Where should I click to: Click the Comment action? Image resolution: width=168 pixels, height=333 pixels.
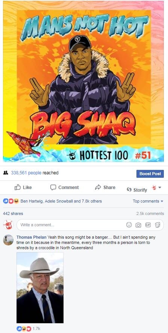(65, 187)
